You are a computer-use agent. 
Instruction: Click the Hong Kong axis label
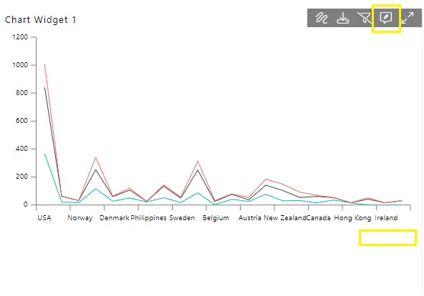click(x=352, y=218)
